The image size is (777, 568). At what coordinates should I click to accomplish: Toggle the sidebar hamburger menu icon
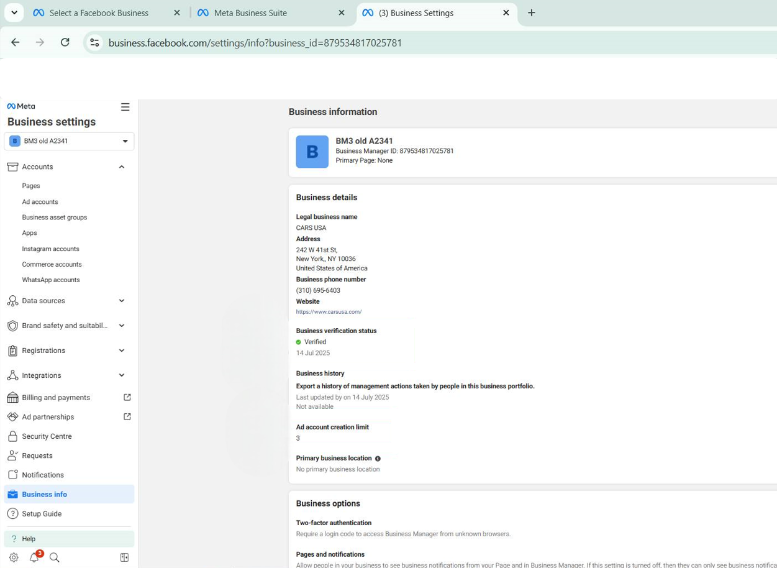[x=125, y=107]
